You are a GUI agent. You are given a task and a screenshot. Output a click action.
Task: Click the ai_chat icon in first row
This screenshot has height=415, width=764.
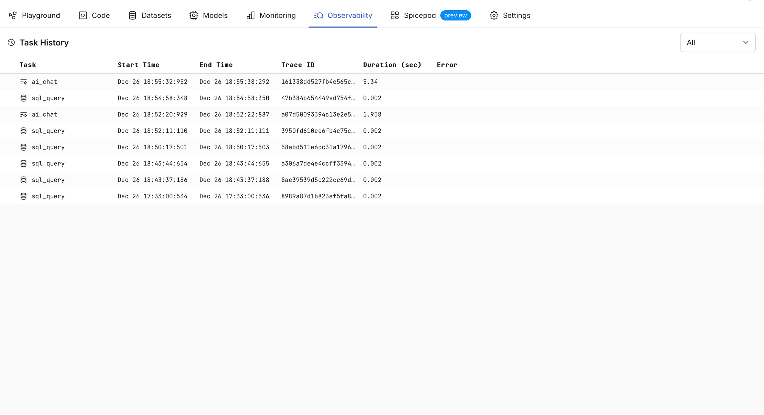pyautogui.click(x=24, y=82)
